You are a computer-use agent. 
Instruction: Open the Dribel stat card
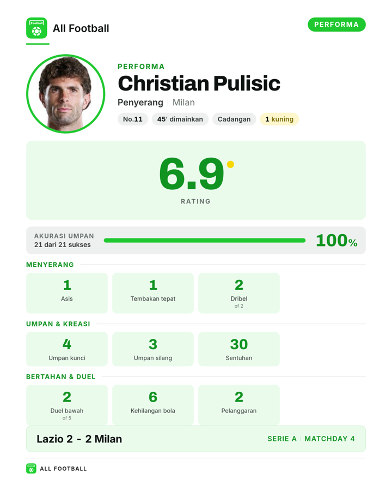click(239, 293)
